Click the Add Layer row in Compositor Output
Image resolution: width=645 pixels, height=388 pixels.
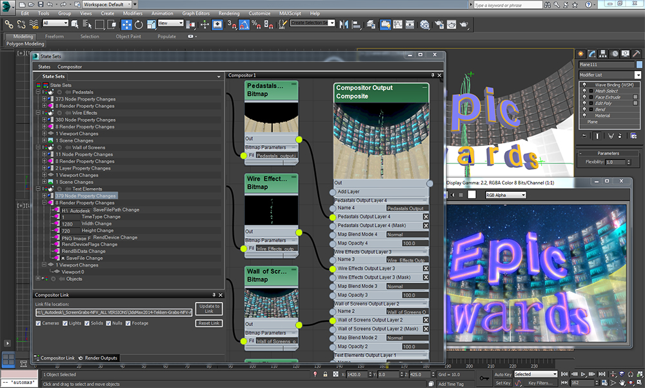[x=381, y=192]
